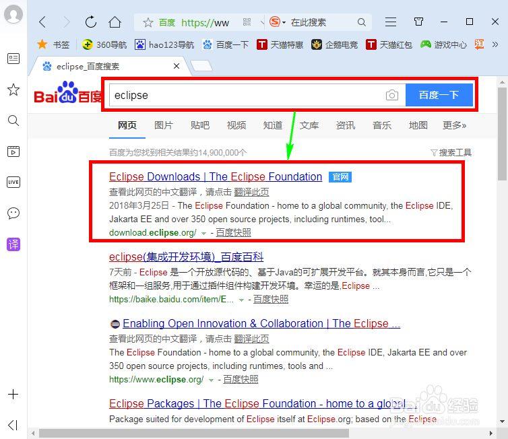The image size is (508, 439).
Task: Open the sidebar favorites star icon
Action: 13,90
